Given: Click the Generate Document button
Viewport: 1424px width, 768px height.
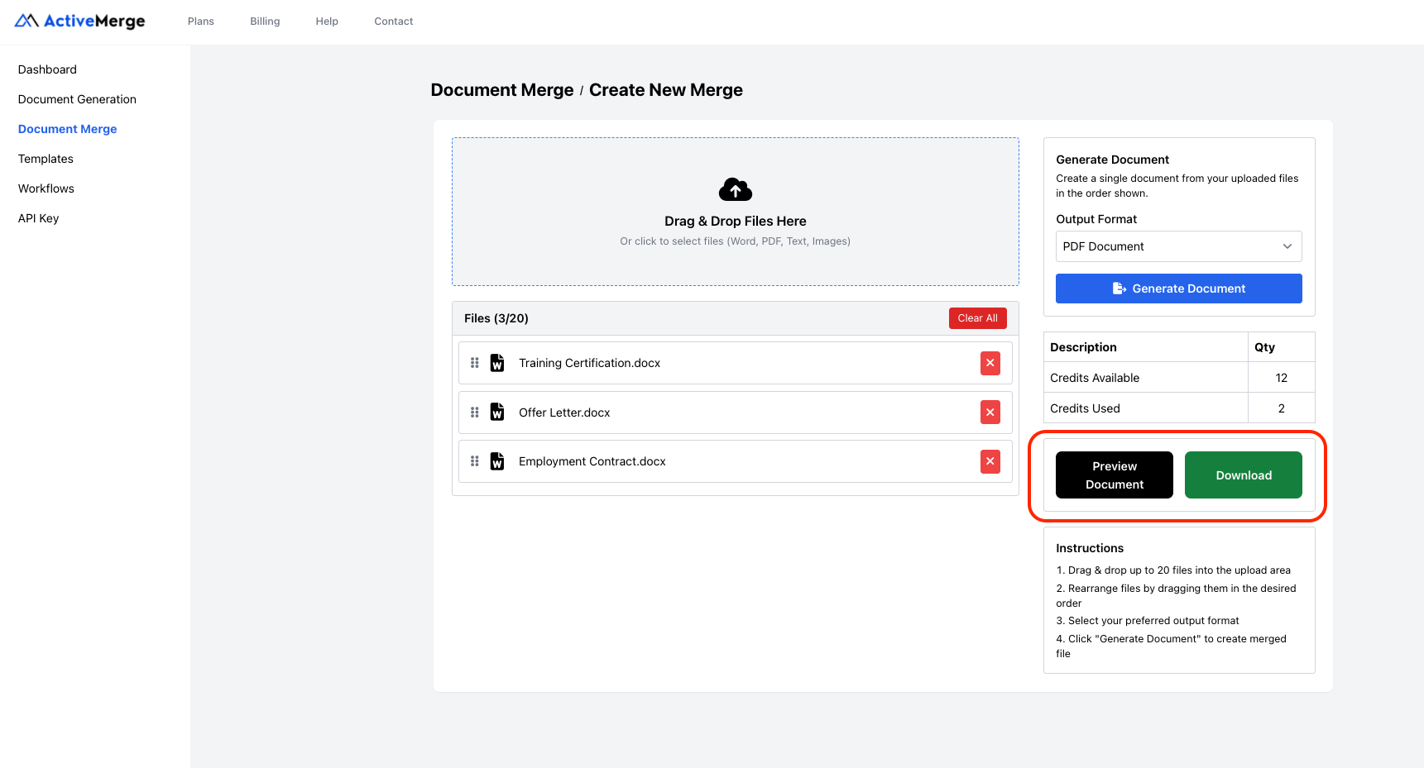Looking at the screenshot, I should (1178, 289).
